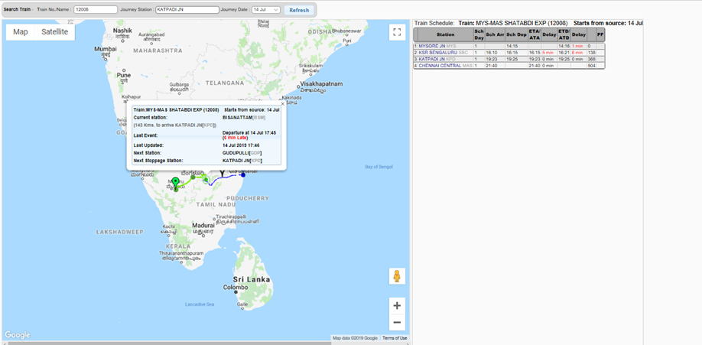Click the Sch Day column header

click(x=479, y=34)
